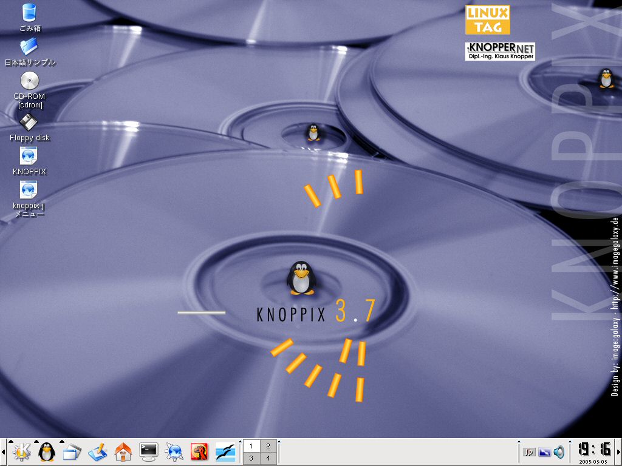This screenshot has width=622, height=466.
Task: Launch Konqueror web browser from panel
Action: pos(174,451)
